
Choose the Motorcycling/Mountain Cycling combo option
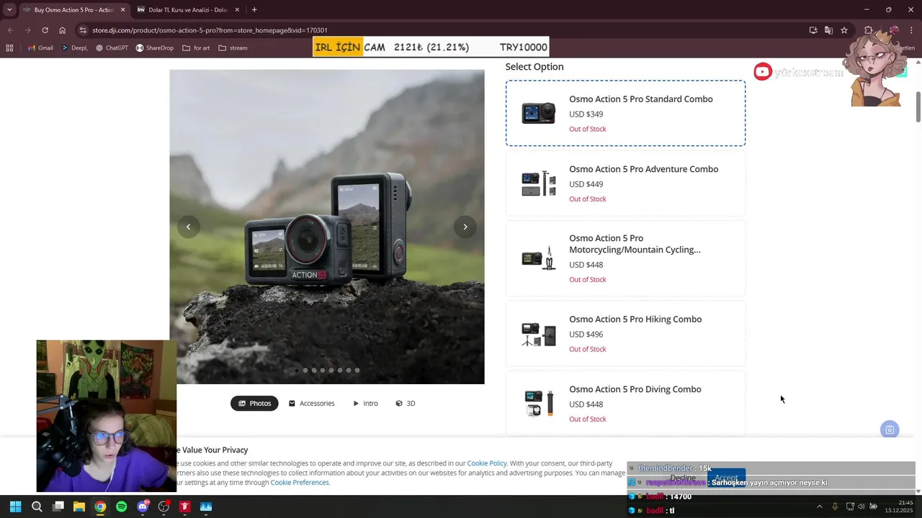[x=625, y=258]
